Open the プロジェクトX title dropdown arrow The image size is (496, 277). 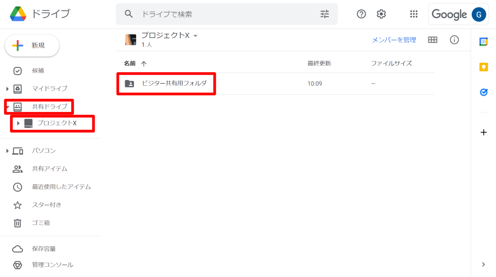click(x=195, y=36)
